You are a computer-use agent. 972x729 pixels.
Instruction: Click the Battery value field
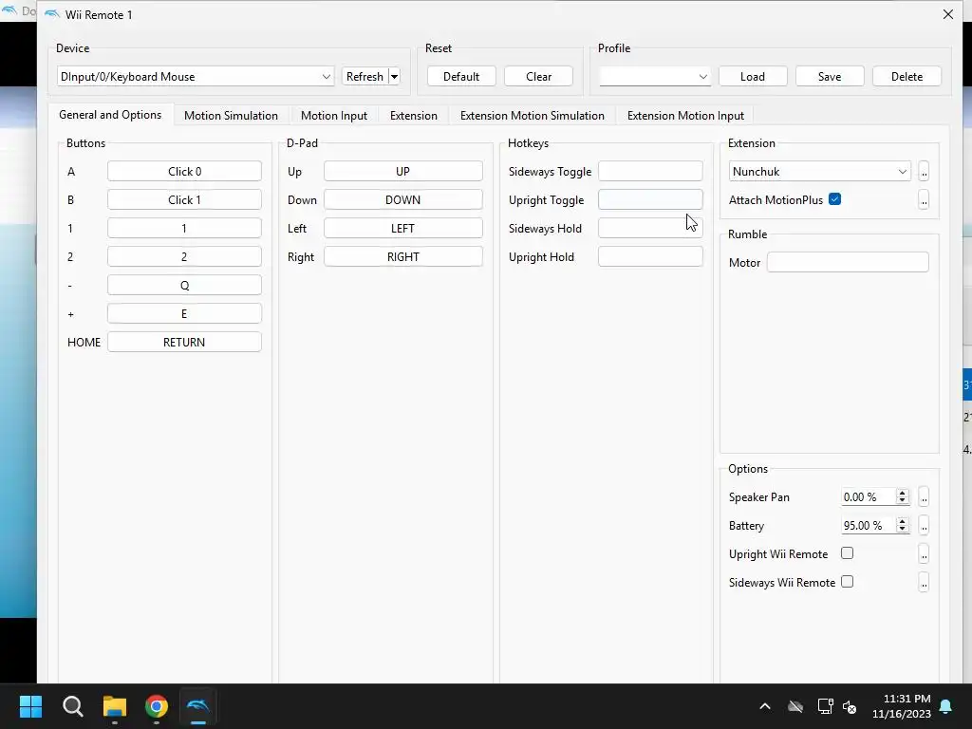pos(869,525)
